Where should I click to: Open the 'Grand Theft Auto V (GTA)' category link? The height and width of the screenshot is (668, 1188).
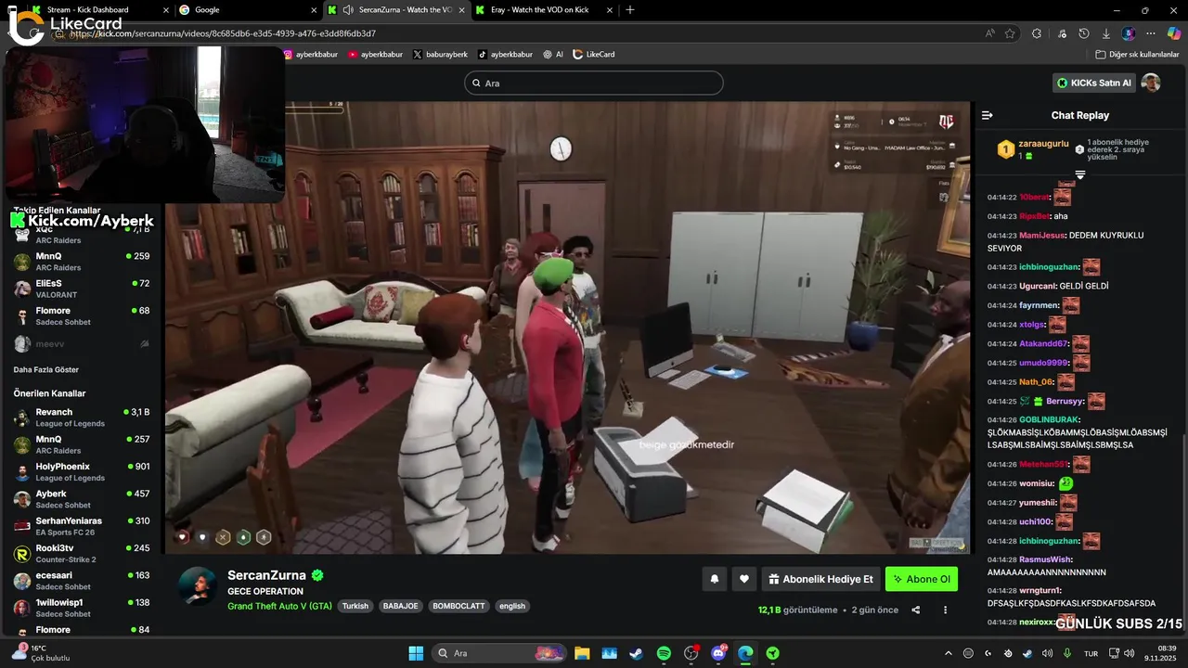click(279, 606)
